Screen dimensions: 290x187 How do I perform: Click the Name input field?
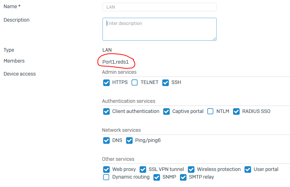point(159,7)
